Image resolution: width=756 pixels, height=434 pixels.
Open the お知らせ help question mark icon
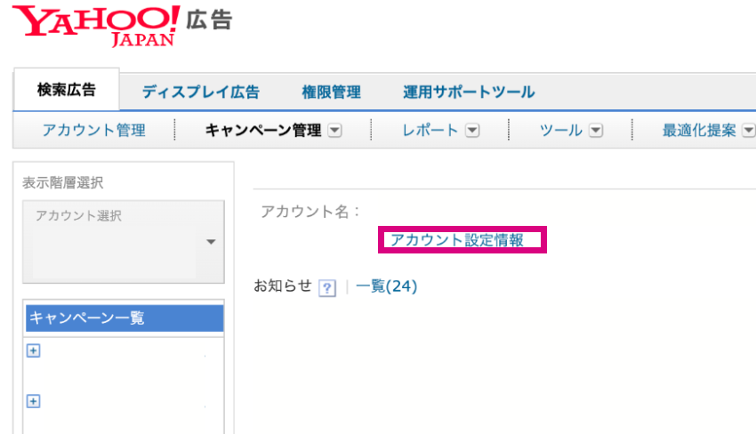327,288
